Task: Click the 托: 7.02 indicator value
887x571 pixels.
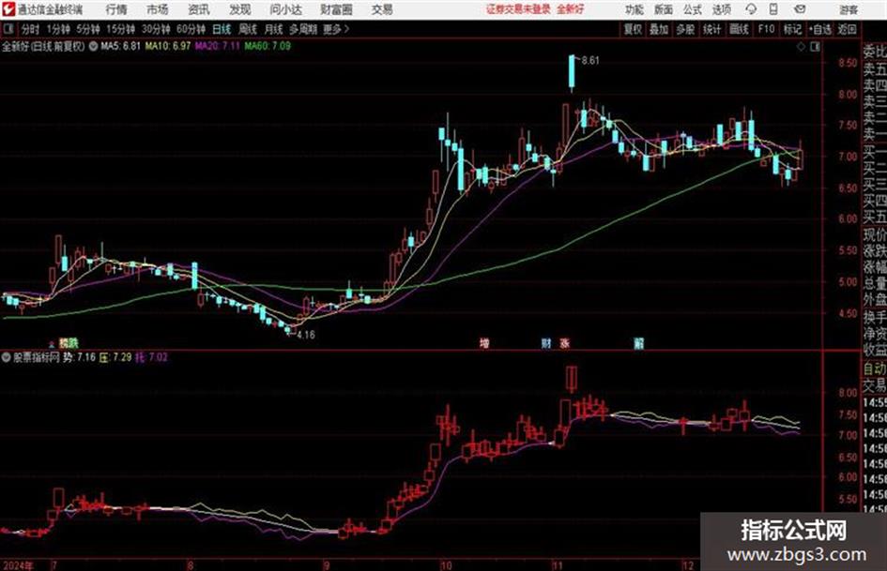Action: 152,357
